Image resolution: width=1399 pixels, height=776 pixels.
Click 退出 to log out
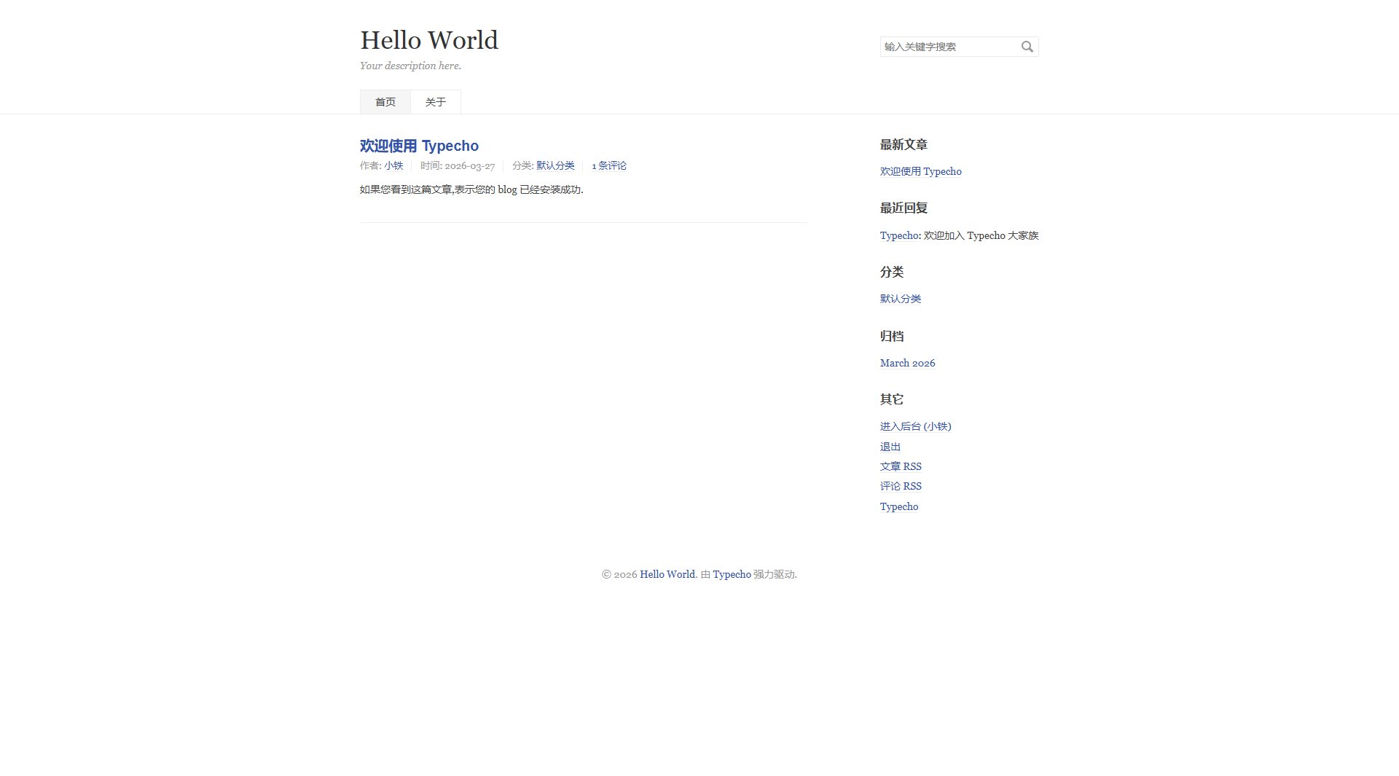[x=890, y=446]
